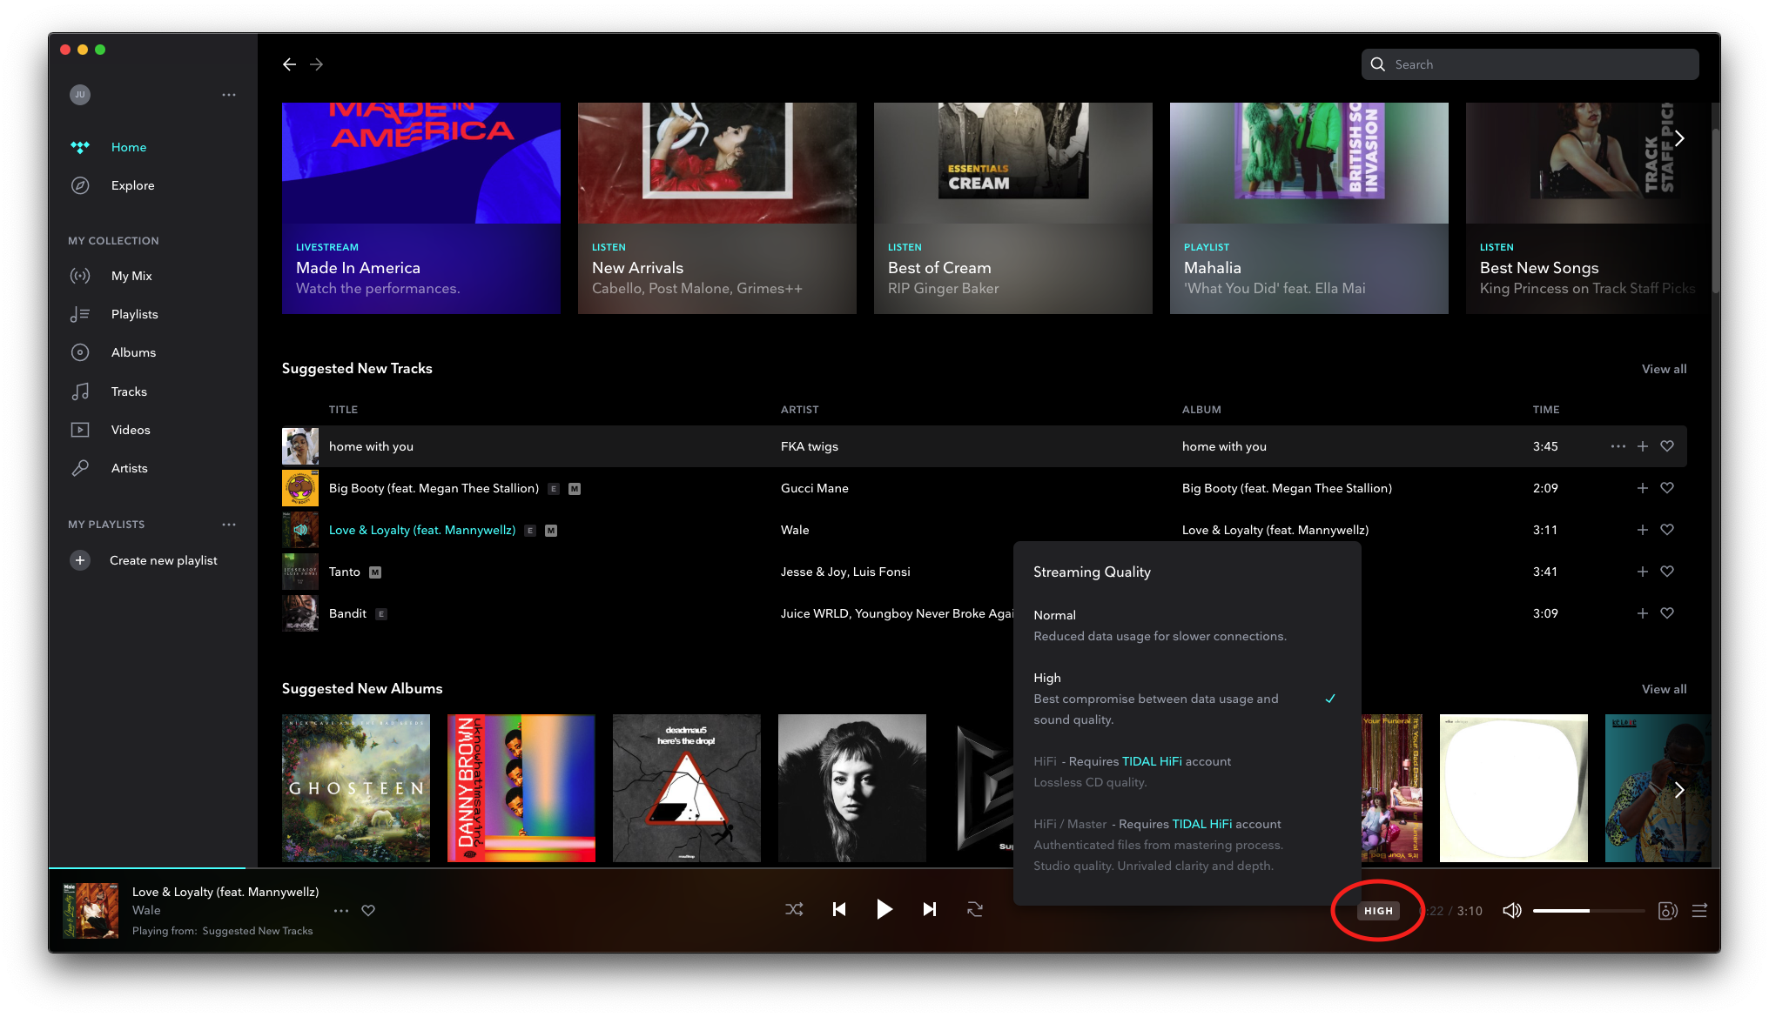Open My Playlists options menu

(229, 525)
